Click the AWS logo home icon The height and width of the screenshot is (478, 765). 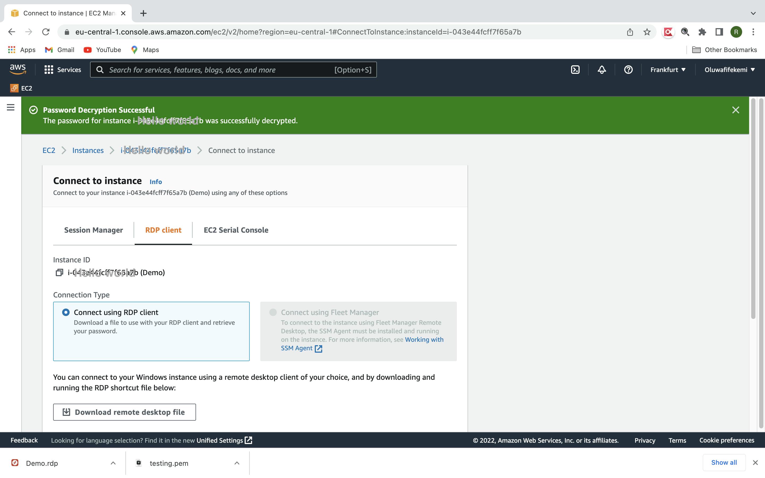[x=18, y=69]
